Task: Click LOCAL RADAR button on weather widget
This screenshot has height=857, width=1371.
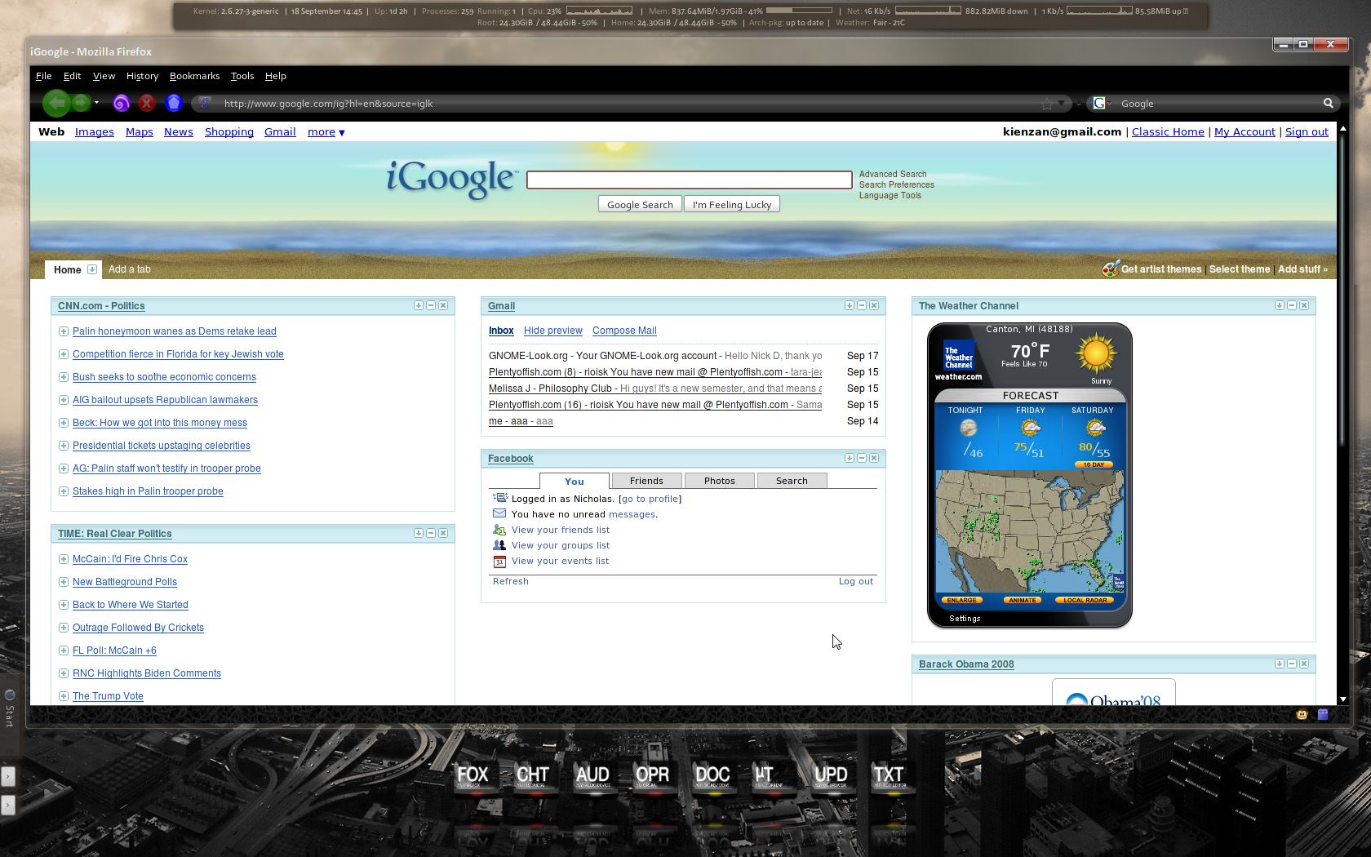Action: click(x=1085, y=600)
